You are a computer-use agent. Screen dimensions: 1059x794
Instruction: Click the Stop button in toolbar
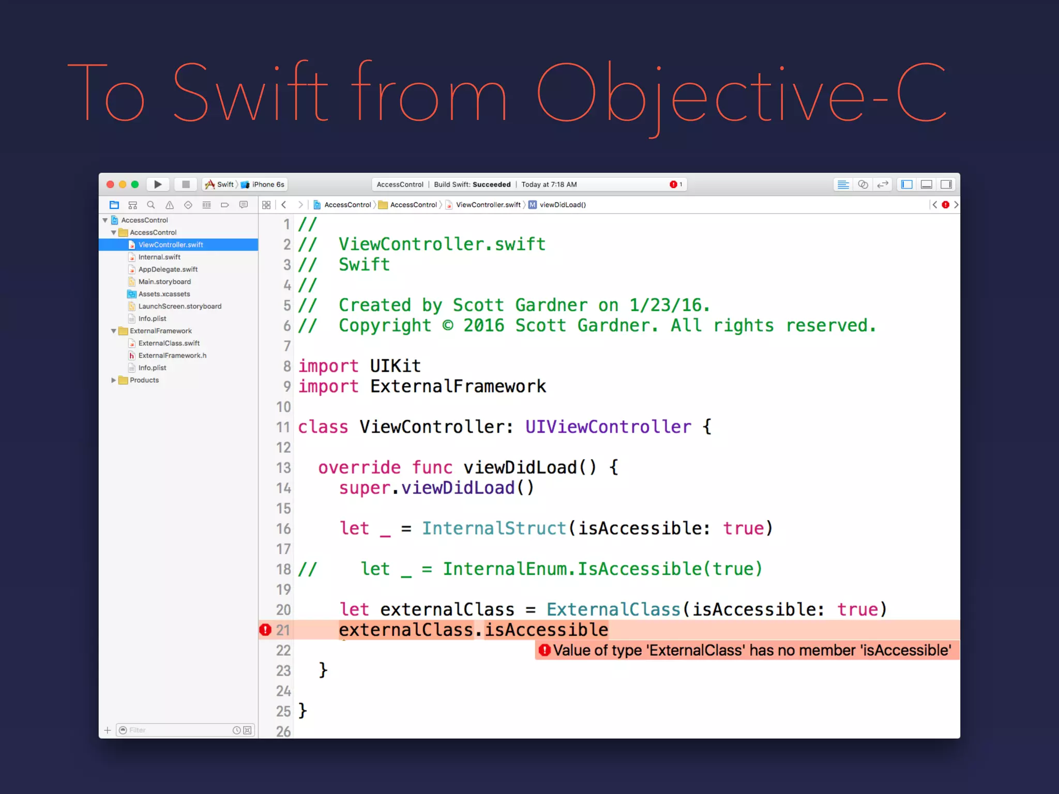(x=186, y=185)
